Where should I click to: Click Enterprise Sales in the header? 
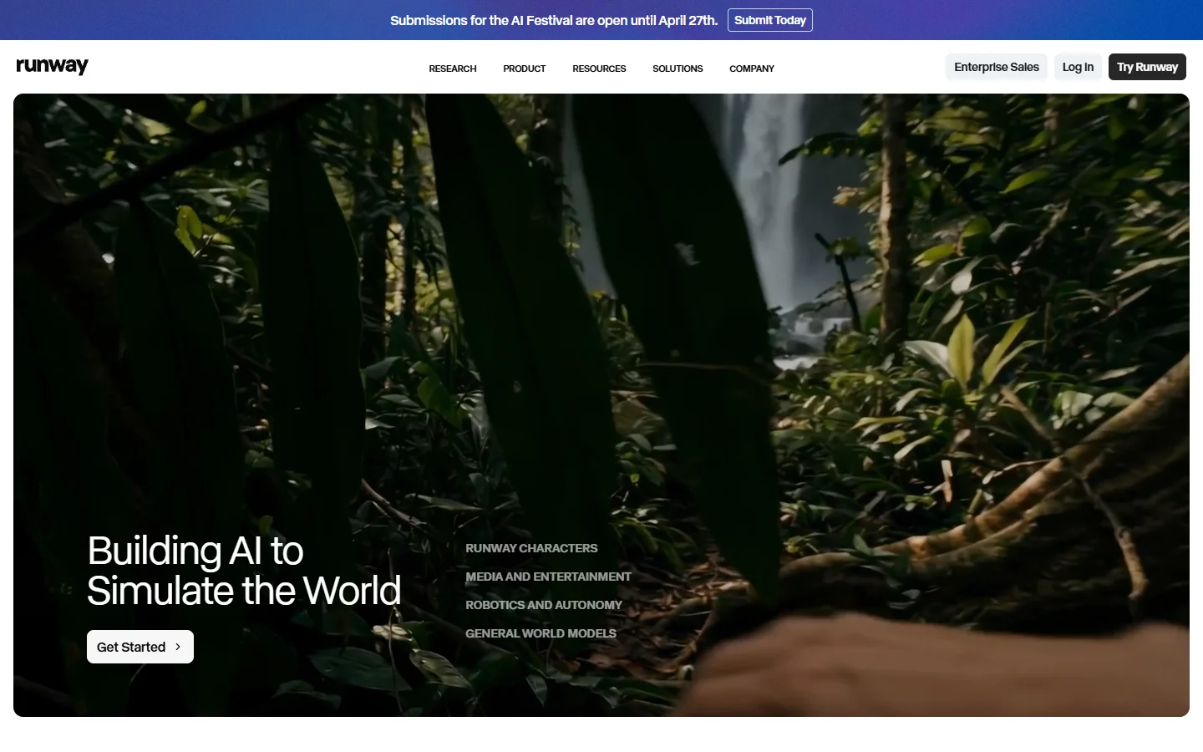click(x=996, y=66)
